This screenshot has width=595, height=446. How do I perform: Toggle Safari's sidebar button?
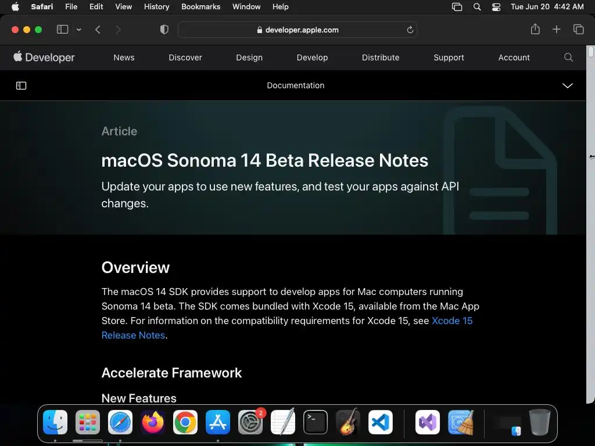click(62, 29)
